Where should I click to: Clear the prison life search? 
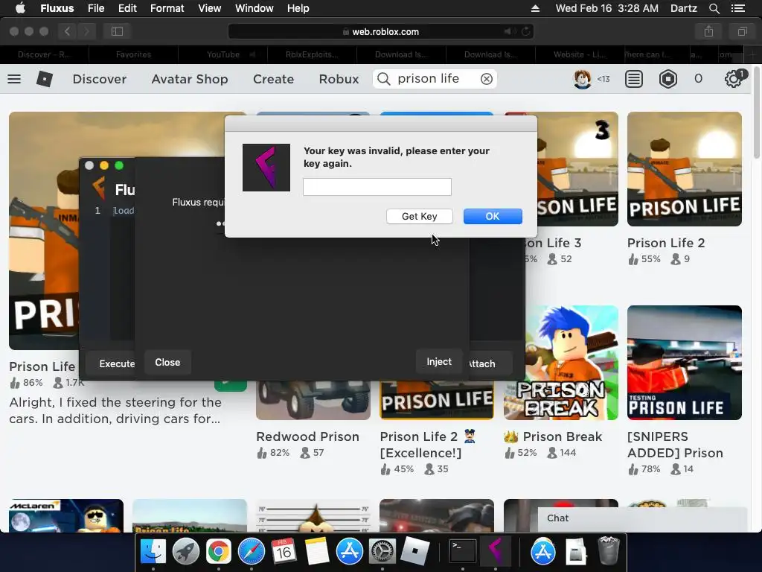487,79
